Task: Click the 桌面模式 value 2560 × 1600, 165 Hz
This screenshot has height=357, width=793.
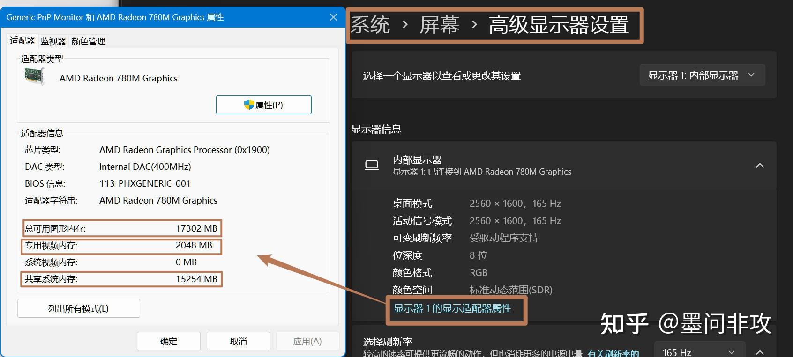Action: click(x=515, y=204)
